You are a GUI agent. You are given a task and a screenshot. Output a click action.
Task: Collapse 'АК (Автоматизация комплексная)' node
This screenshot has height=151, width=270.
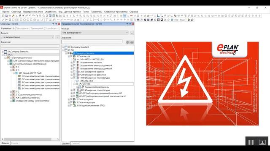click(x=8, y=64)
